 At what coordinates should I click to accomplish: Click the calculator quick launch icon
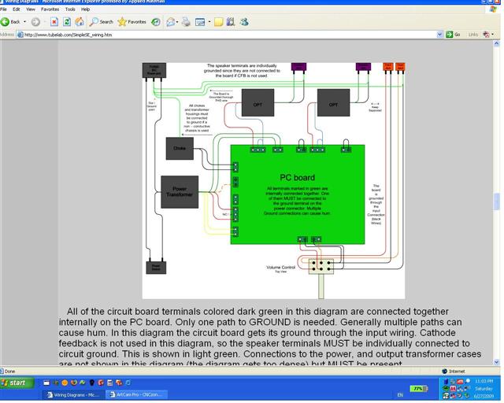(x=110, y=383)
